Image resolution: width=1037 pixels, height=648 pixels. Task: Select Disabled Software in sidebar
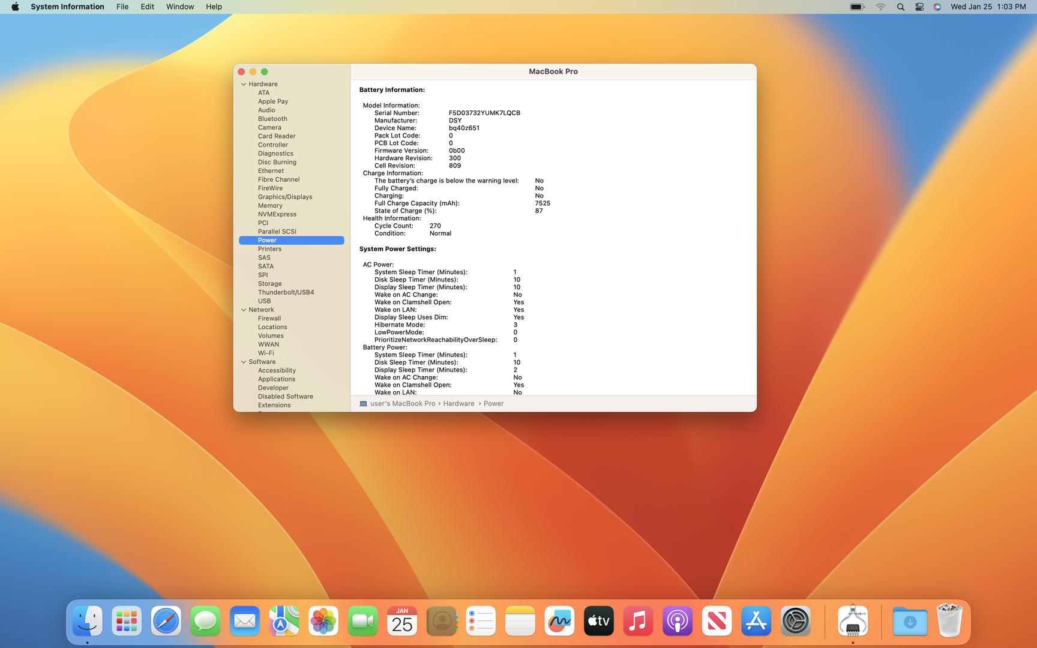286,397
